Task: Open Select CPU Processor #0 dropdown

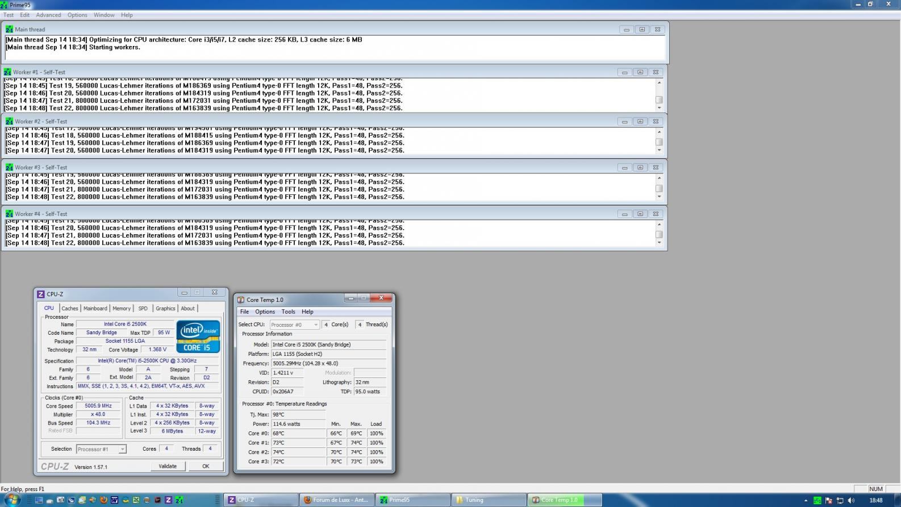Action: tap(294, 325)
